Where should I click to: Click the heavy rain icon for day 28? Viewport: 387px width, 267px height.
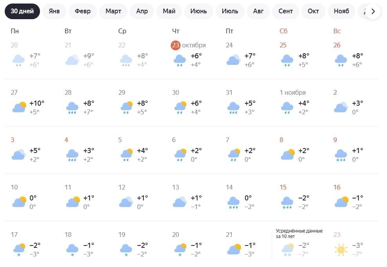pyautogui.click(x=72, y=107)
